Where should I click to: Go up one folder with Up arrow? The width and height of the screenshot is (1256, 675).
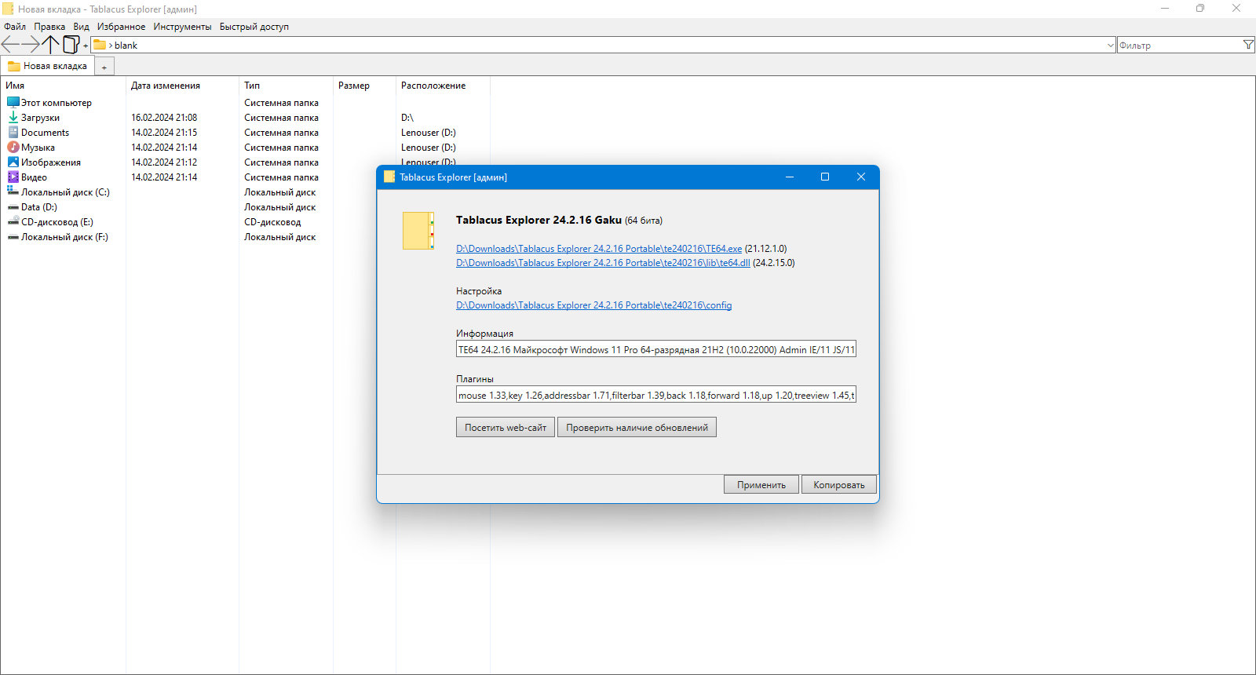(x=50, y=44)
